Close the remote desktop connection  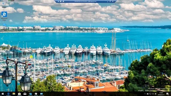click(113, 1)
